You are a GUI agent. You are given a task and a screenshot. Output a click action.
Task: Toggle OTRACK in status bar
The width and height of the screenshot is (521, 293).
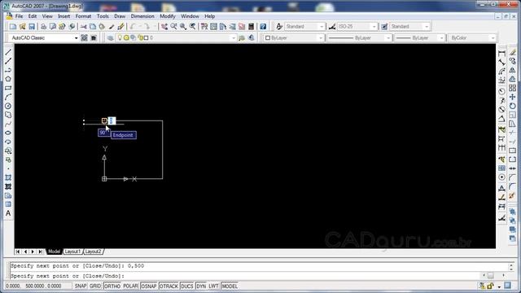tap(169, 286)
